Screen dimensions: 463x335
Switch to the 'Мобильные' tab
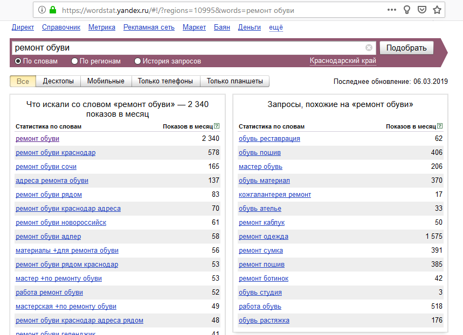click(106, 81)
